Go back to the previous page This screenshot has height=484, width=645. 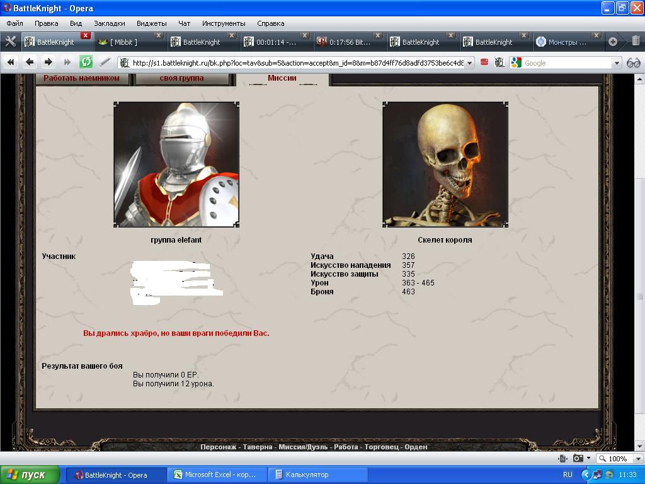(29, 62)
